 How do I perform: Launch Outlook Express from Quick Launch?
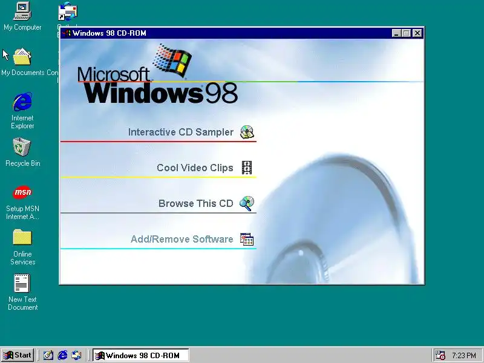[77, 355]
